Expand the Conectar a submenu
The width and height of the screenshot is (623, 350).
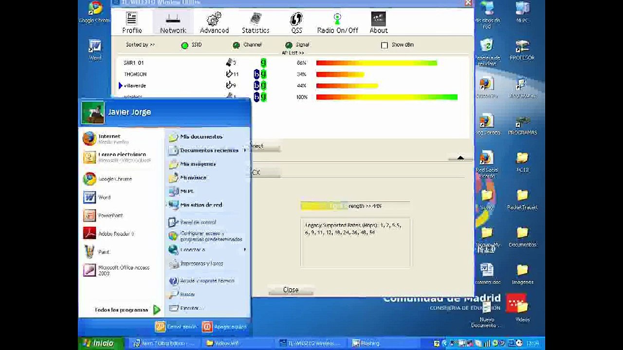coord(207,250)
